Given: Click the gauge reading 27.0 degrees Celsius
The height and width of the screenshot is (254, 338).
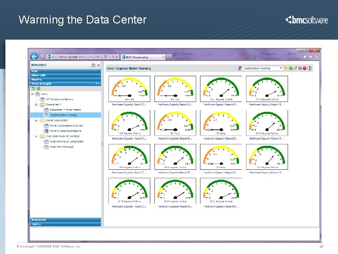Looking at the screenshot, I should point(267,89).
